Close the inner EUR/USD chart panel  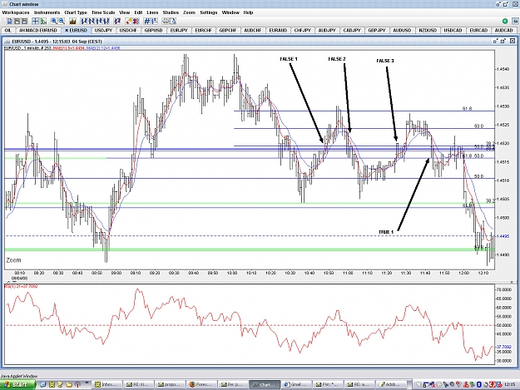coord(513,41)
